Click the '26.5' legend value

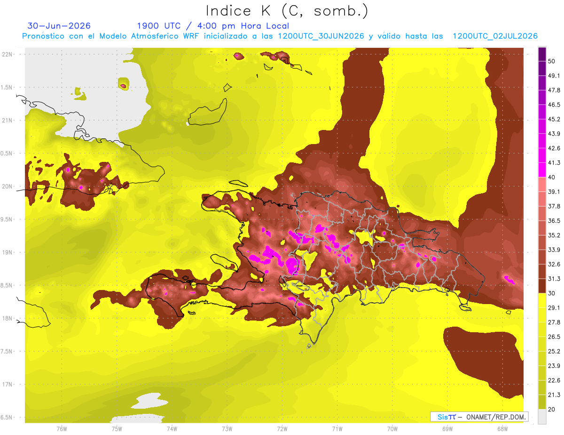554,337
